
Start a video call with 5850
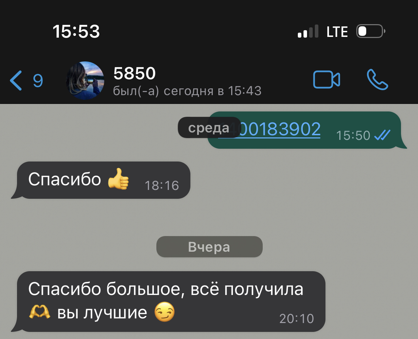point(327,80)
